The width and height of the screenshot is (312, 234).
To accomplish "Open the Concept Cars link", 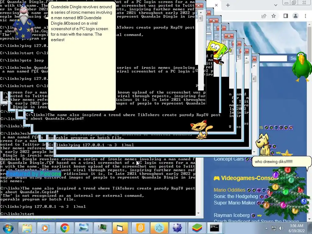I will pyautogui.click(x=229, y=159).
